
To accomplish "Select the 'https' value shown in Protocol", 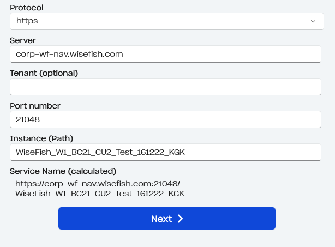I will point(27,21).
